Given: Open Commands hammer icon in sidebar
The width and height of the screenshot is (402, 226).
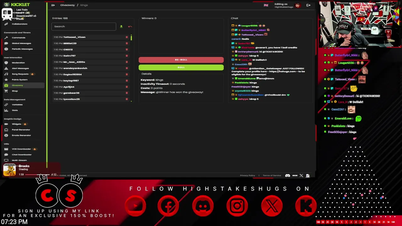Looking at the screenshot, I should [6, 38].
